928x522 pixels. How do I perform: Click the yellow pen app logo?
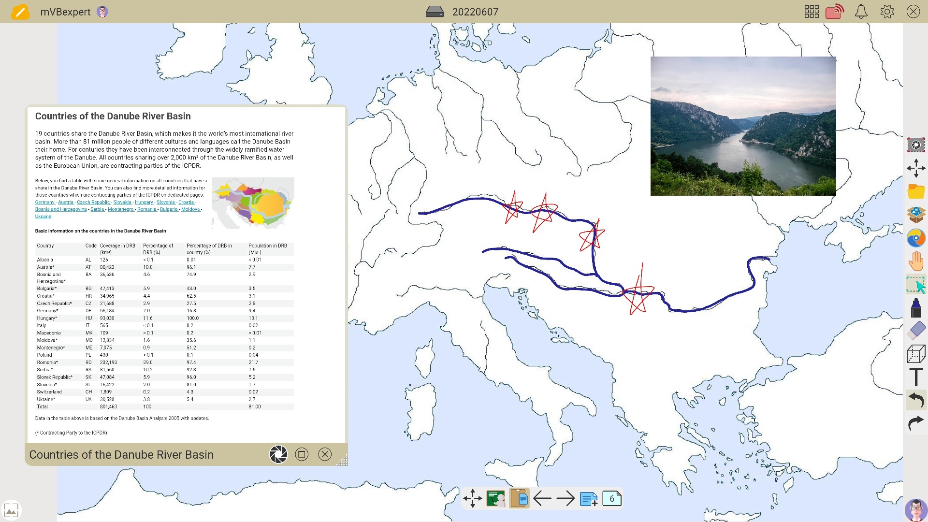coord(20,12)
